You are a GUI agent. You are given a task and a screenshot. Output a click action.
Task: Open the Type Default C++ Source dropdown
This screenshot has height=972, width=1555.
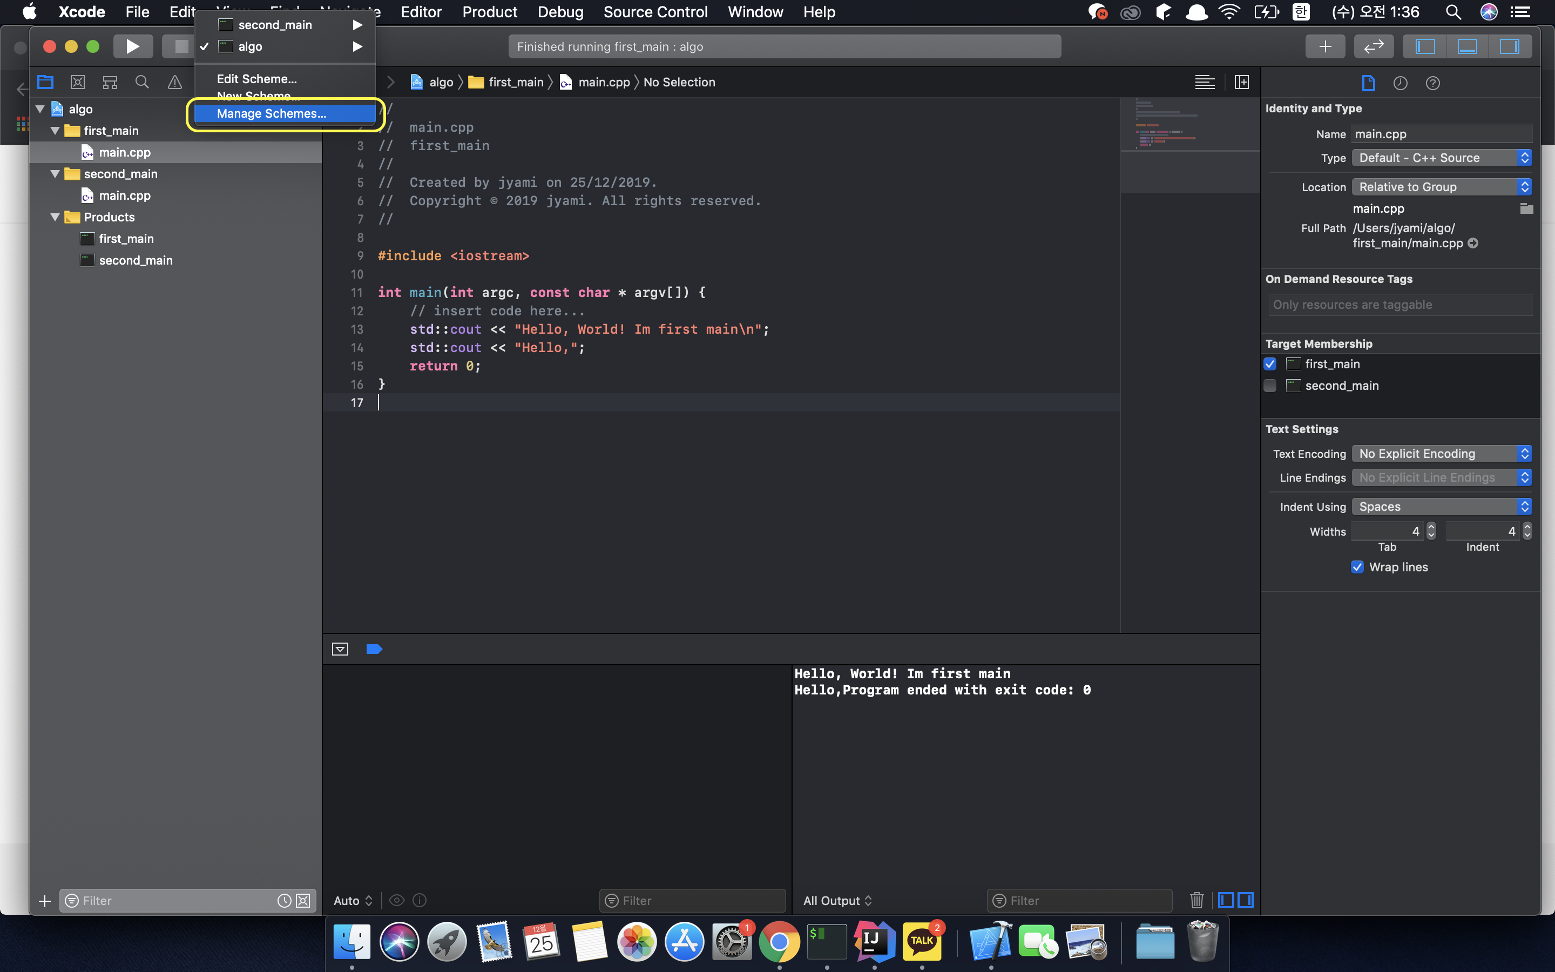pos(1441,158)
